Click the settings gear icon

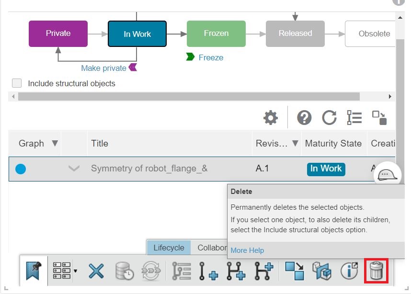(271, 117)
